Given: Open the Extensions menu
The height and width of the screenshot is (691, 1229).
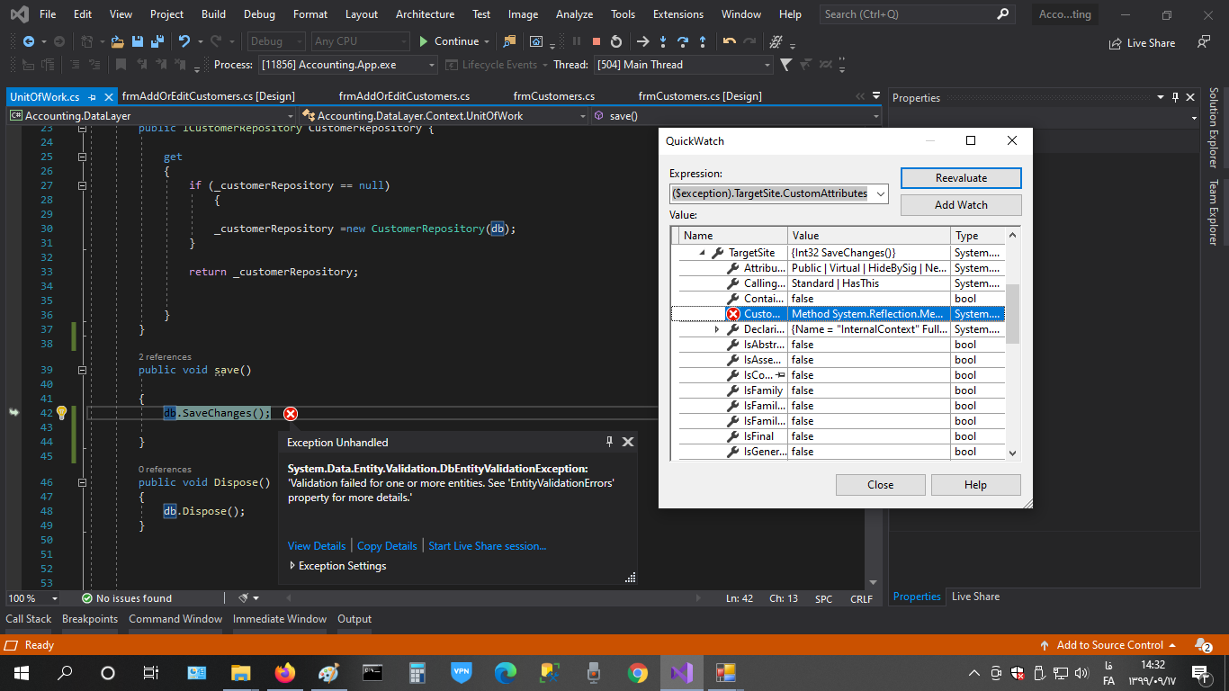Looking at the screenshot, I should (x=678, y=14).
